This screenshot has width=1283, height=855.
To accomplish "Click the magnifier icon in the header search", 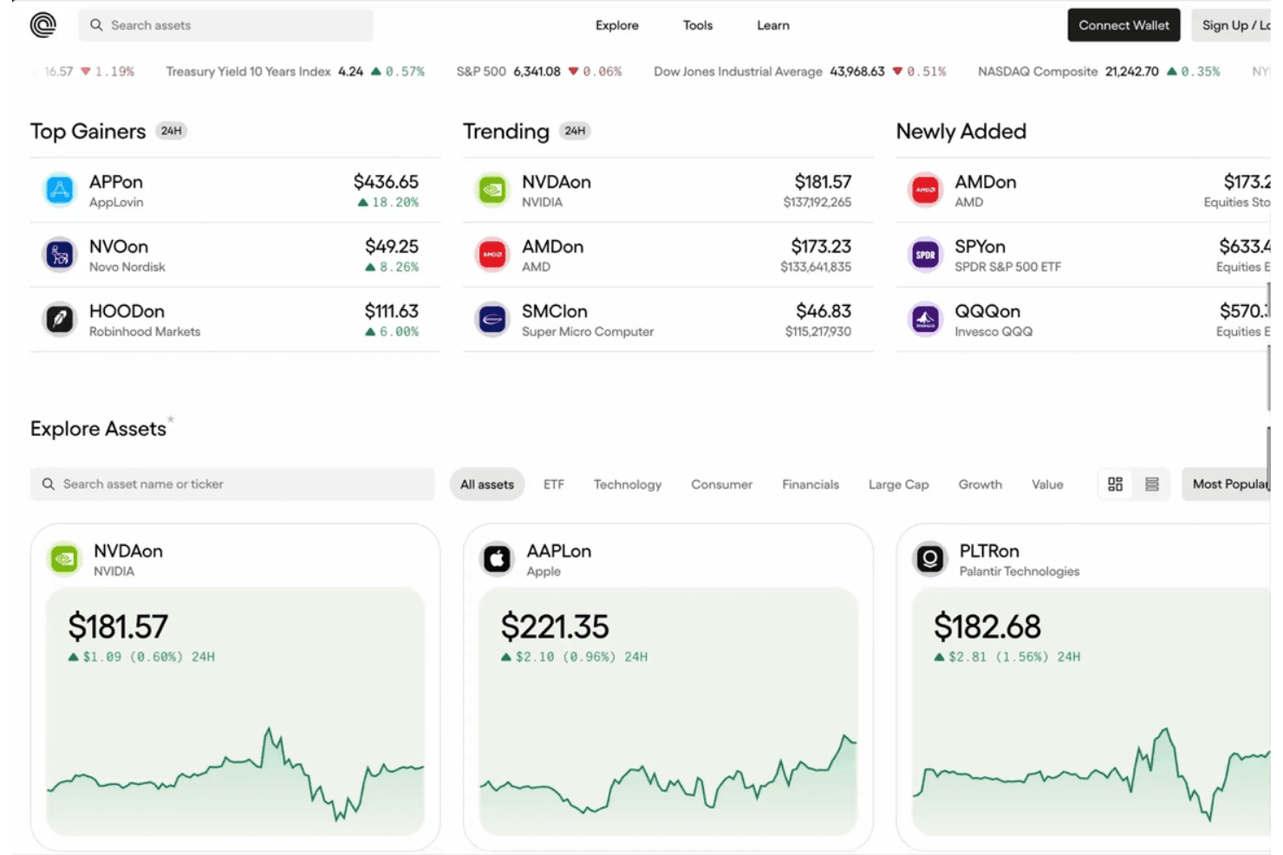I will tap(96, 25).
